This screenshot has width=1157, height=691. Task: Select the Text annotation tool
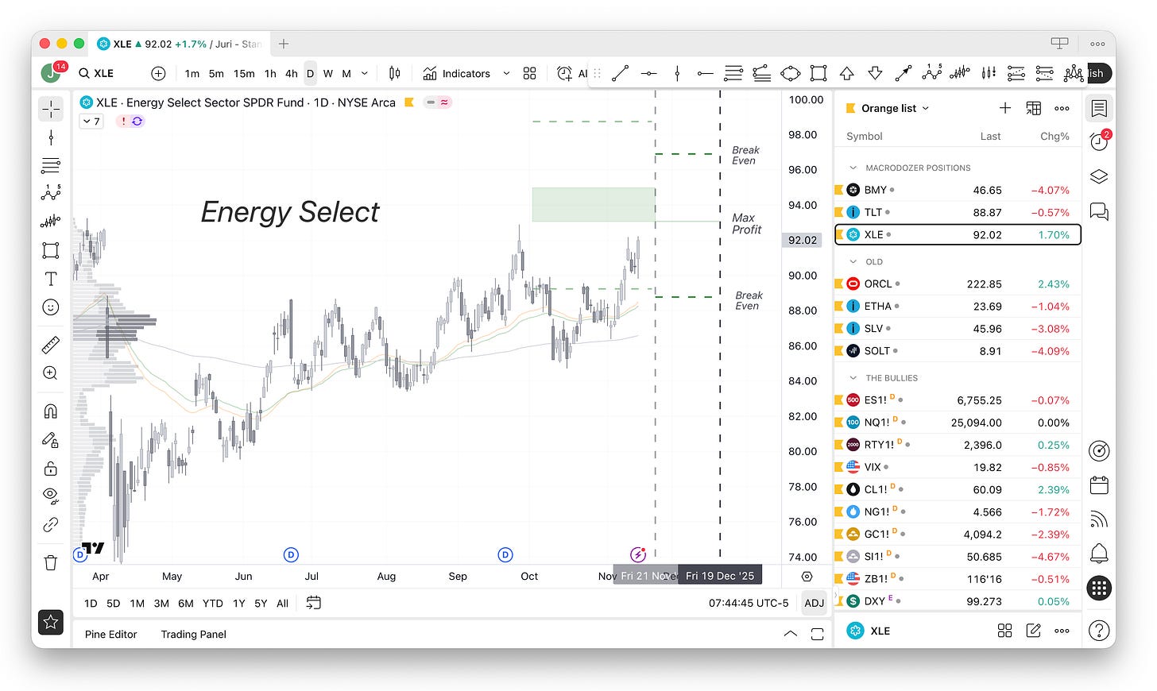click(x=51, y=279)
